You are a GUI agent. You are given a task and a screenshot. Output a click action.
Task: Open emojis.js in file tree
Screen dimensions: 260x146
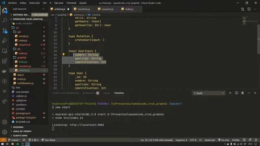(x=24, y=36)
